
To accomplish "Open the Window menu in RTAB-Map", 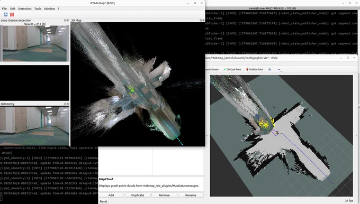I will click(x=49, y=8).
